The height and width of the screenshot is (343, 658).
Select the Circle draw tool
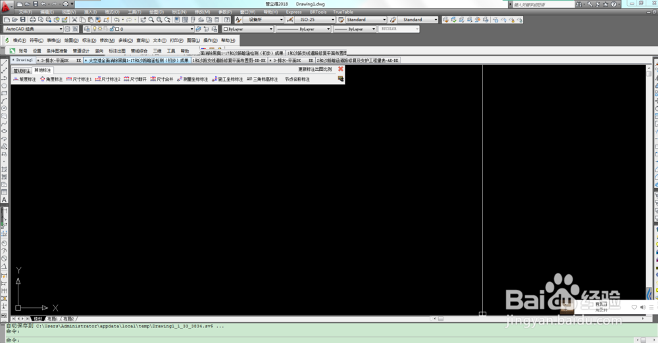(x=4, y=108)
